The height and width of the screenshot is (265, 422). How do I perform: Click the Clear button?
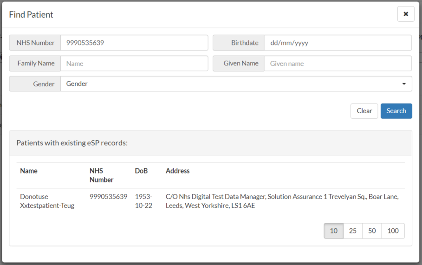[x=364, y=111]
